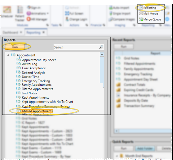Select the Arrival Log report

pyautogui.click(x=29, y=64)
